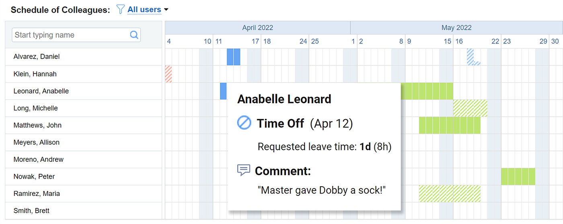Select Klein, Hannah in the colleague list

coord(35,74)
